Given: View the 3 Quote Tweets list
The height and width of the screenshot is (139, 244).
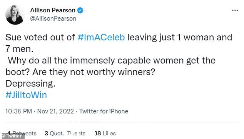Looking at the screenshot, I should pos(65,133).
